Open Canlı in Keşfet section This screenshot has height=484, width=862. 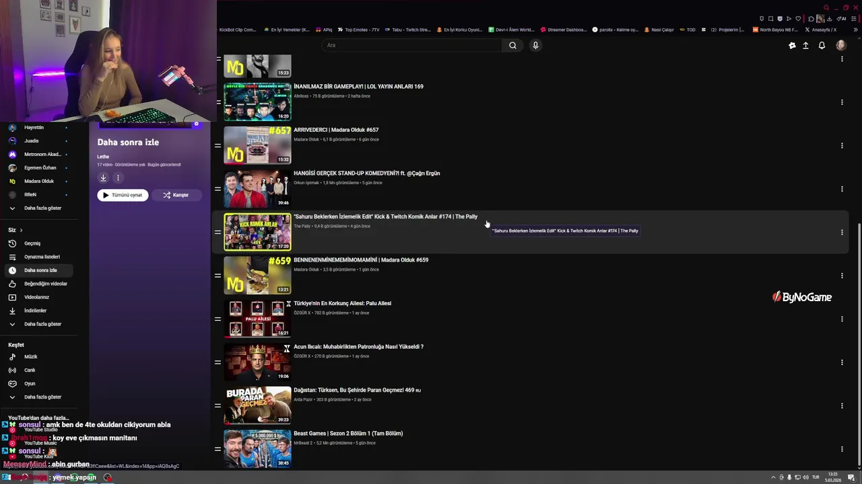click(x=39, y=370)
